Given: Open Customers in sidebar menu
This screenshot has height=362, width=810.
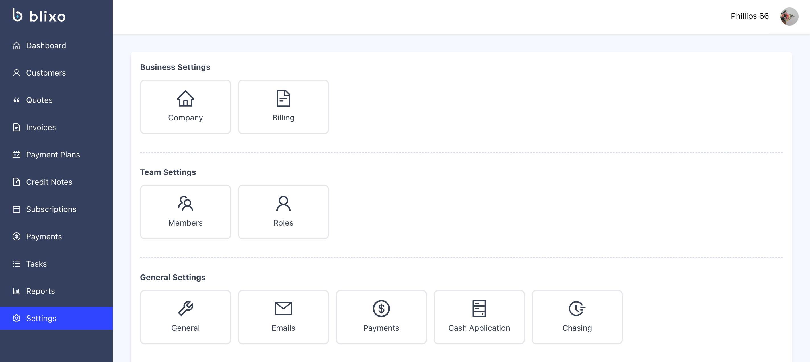Looking at the screenshot, I should click(46, 73).
